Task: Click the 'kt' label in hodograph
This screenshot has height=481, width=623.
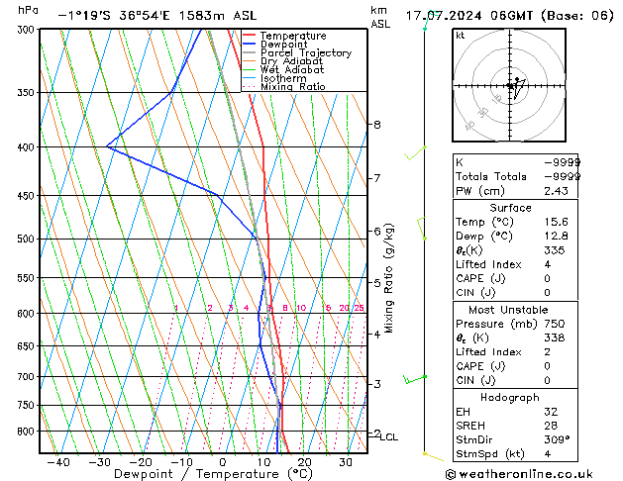Action: [x=461, y=36]
